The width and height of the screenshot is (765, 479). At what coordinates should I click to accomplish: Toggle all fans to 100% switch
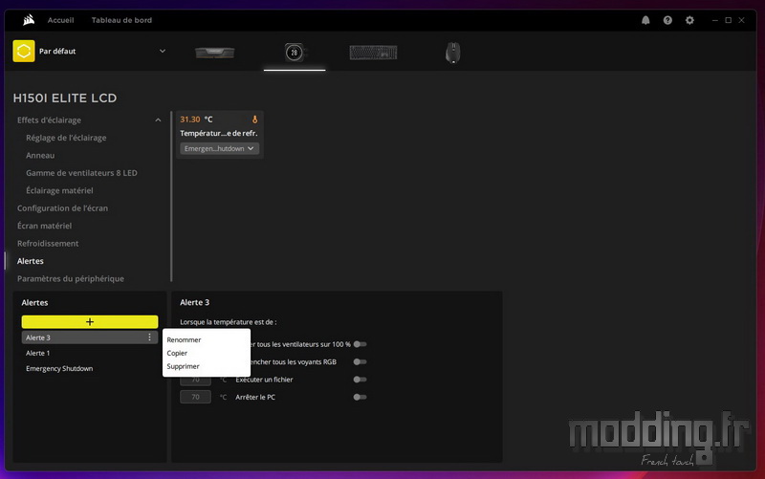361,344
